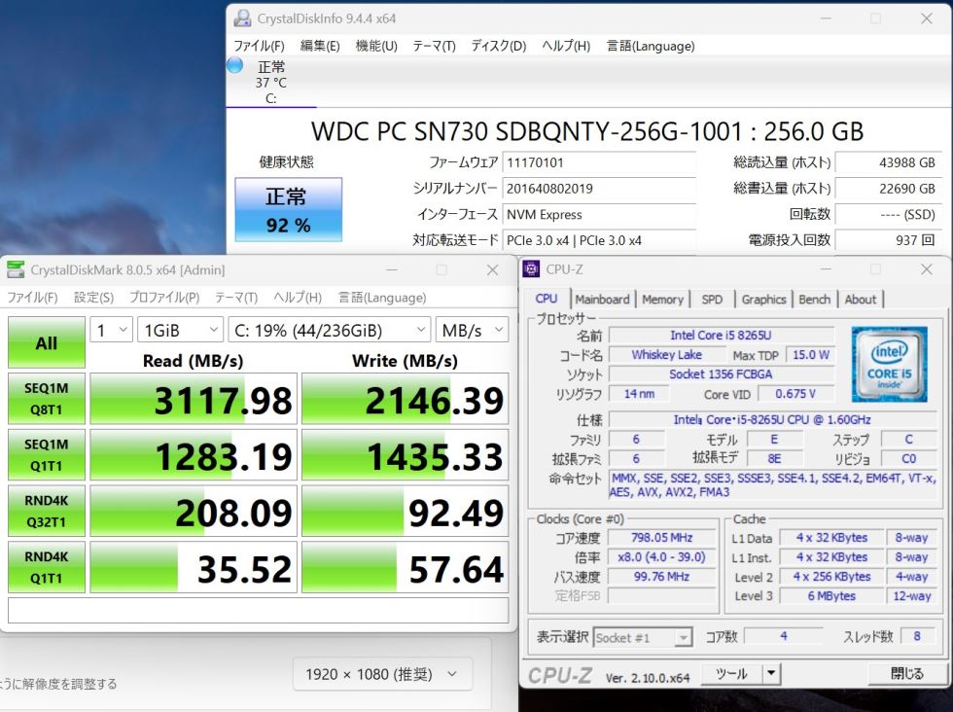Switch to the About tab in CPU-Z
Viewport: 953px width, 712px height.
(x=860, y=300)
